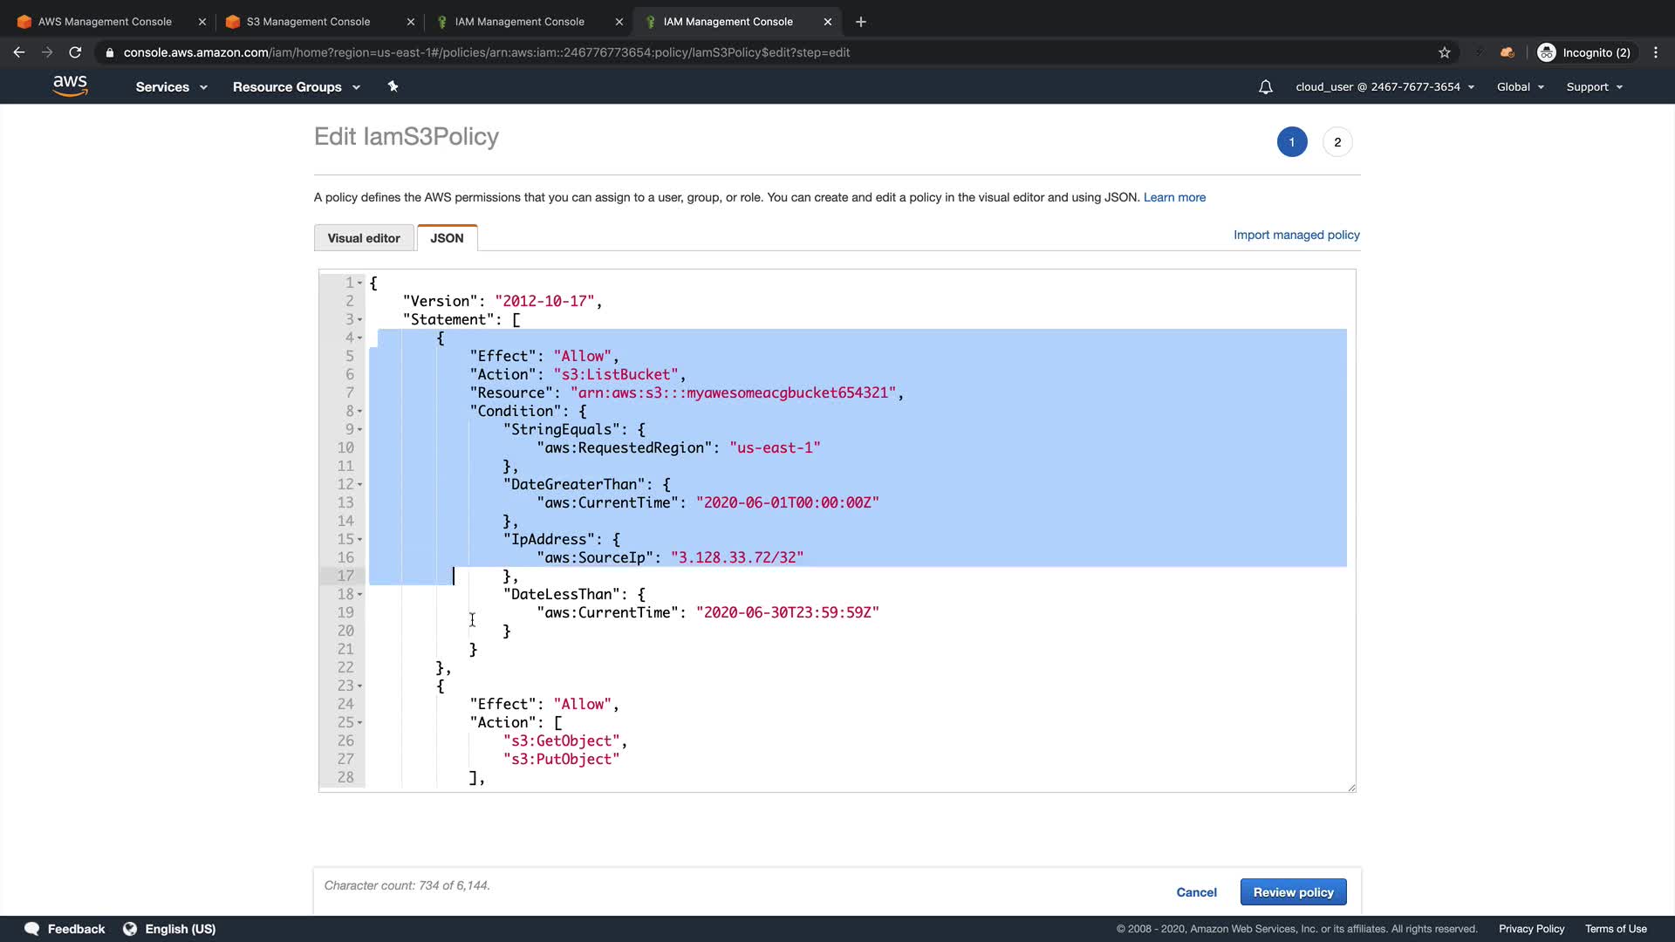Viewport: 1675px width, 942px height.
Task: Open new browser tab plus icon
Action: [x=861, y=22]
